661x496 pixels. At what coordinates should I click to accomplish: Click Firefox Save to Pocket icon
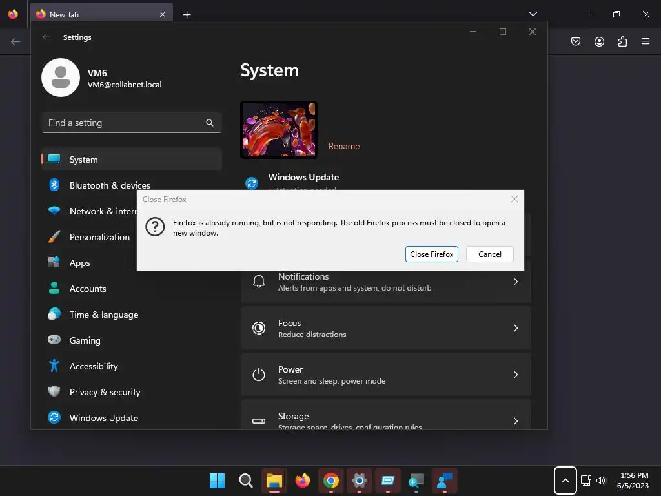pos(576,41)
